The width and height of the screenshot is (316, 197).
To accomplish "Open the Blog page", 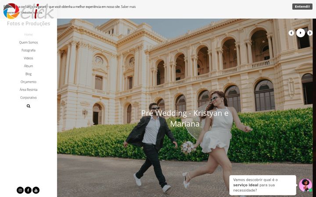I will tap(29, 74).
